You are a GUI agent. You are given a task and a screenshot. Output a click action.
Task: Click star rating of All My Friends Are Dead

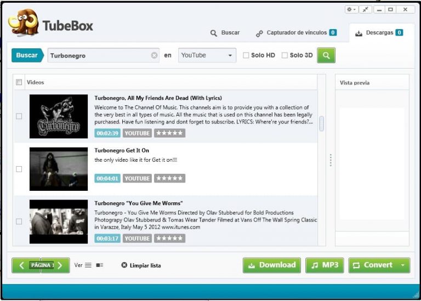[x=170, y=133]
